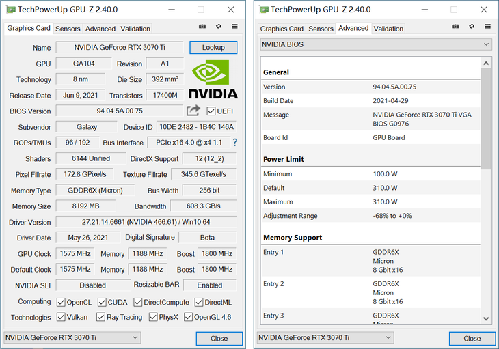
Task: Click the Driver Version field
Action: [146, 222]
